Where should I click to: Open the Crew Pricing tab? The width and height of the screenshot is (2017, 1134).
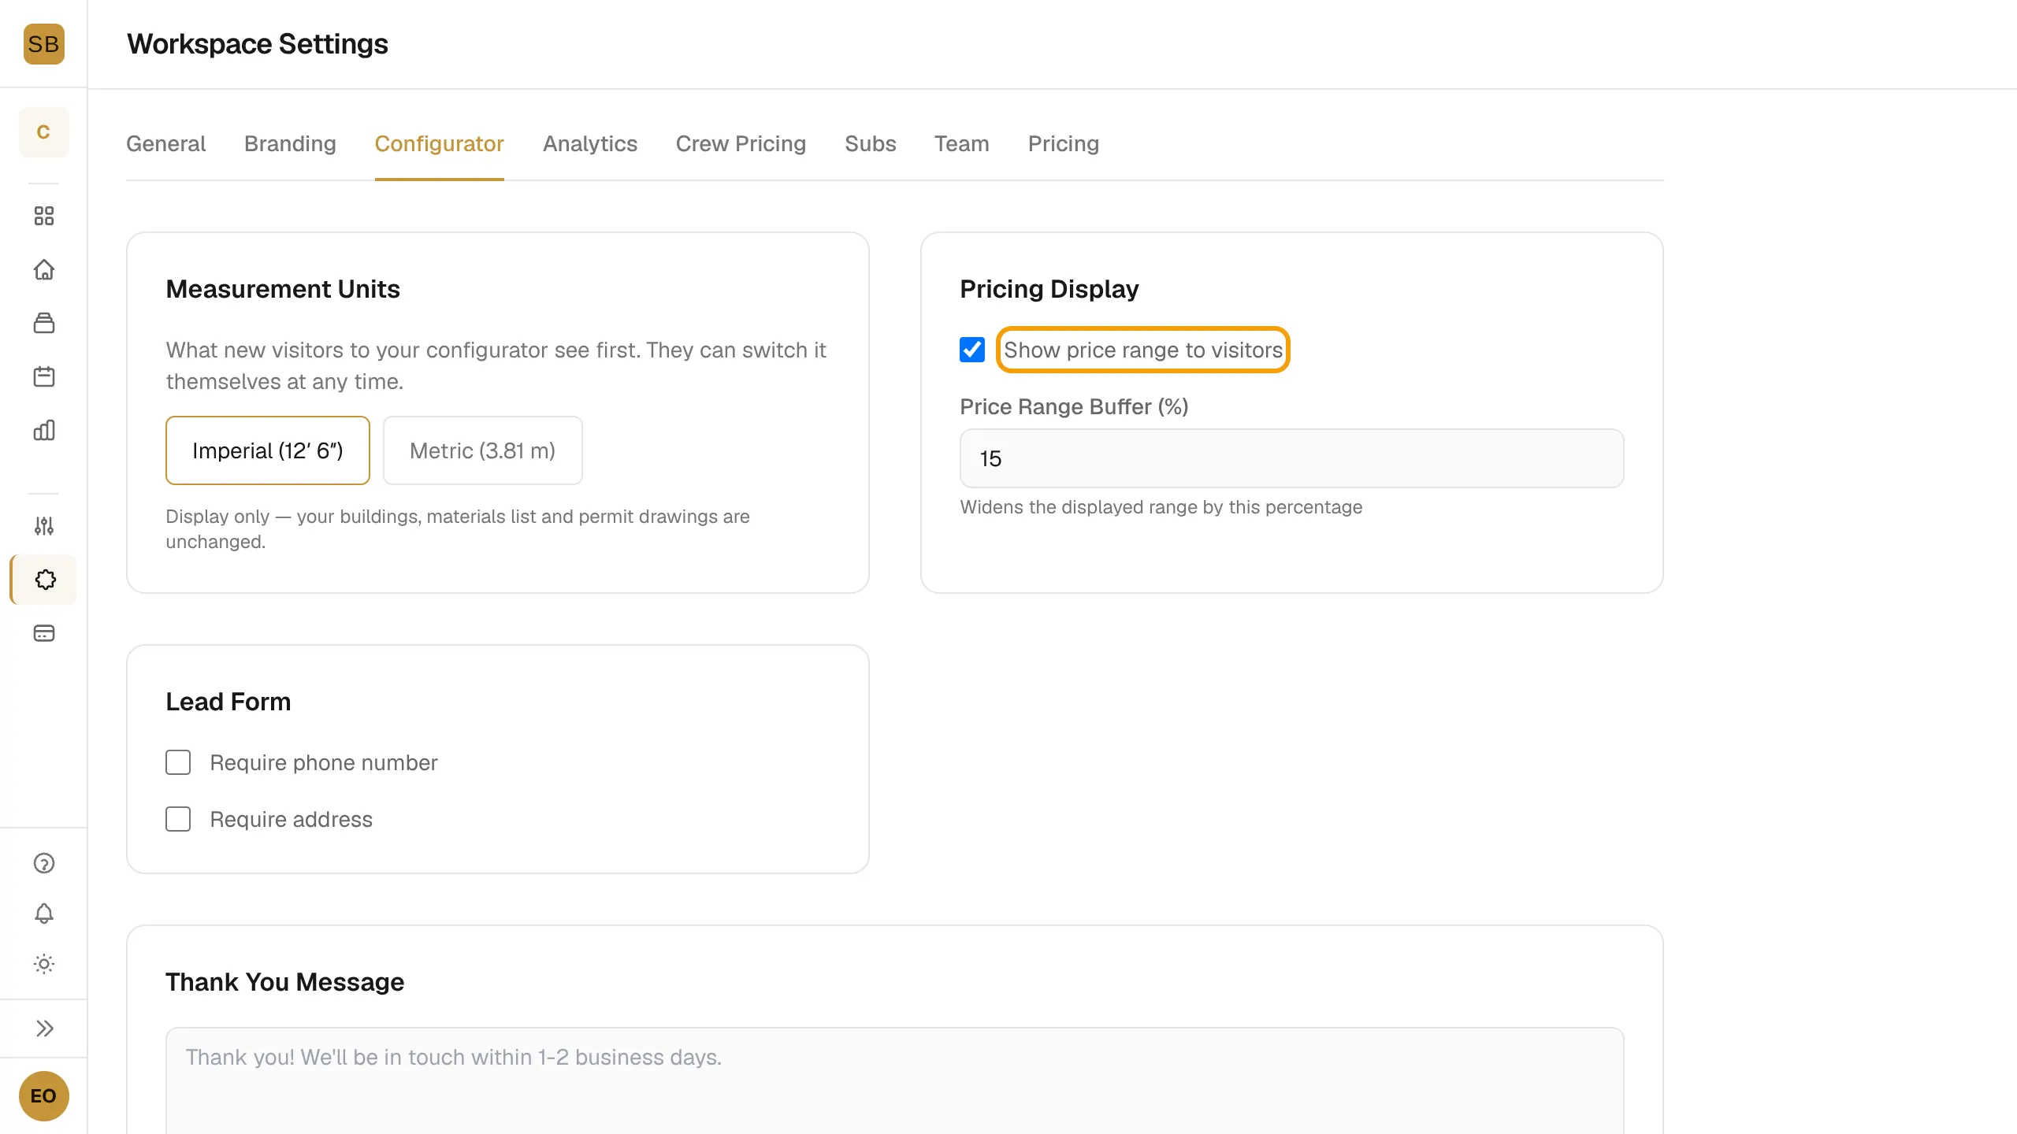(741, 143)
